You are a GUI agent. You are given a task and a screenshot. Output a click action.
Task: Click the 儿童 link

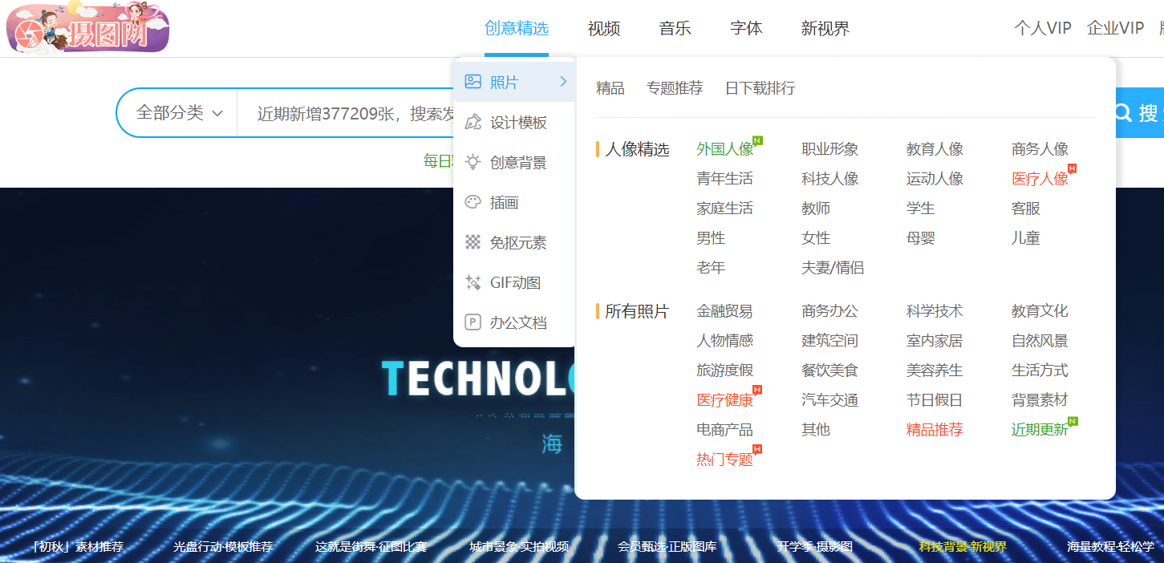[x=1026, y=238]
